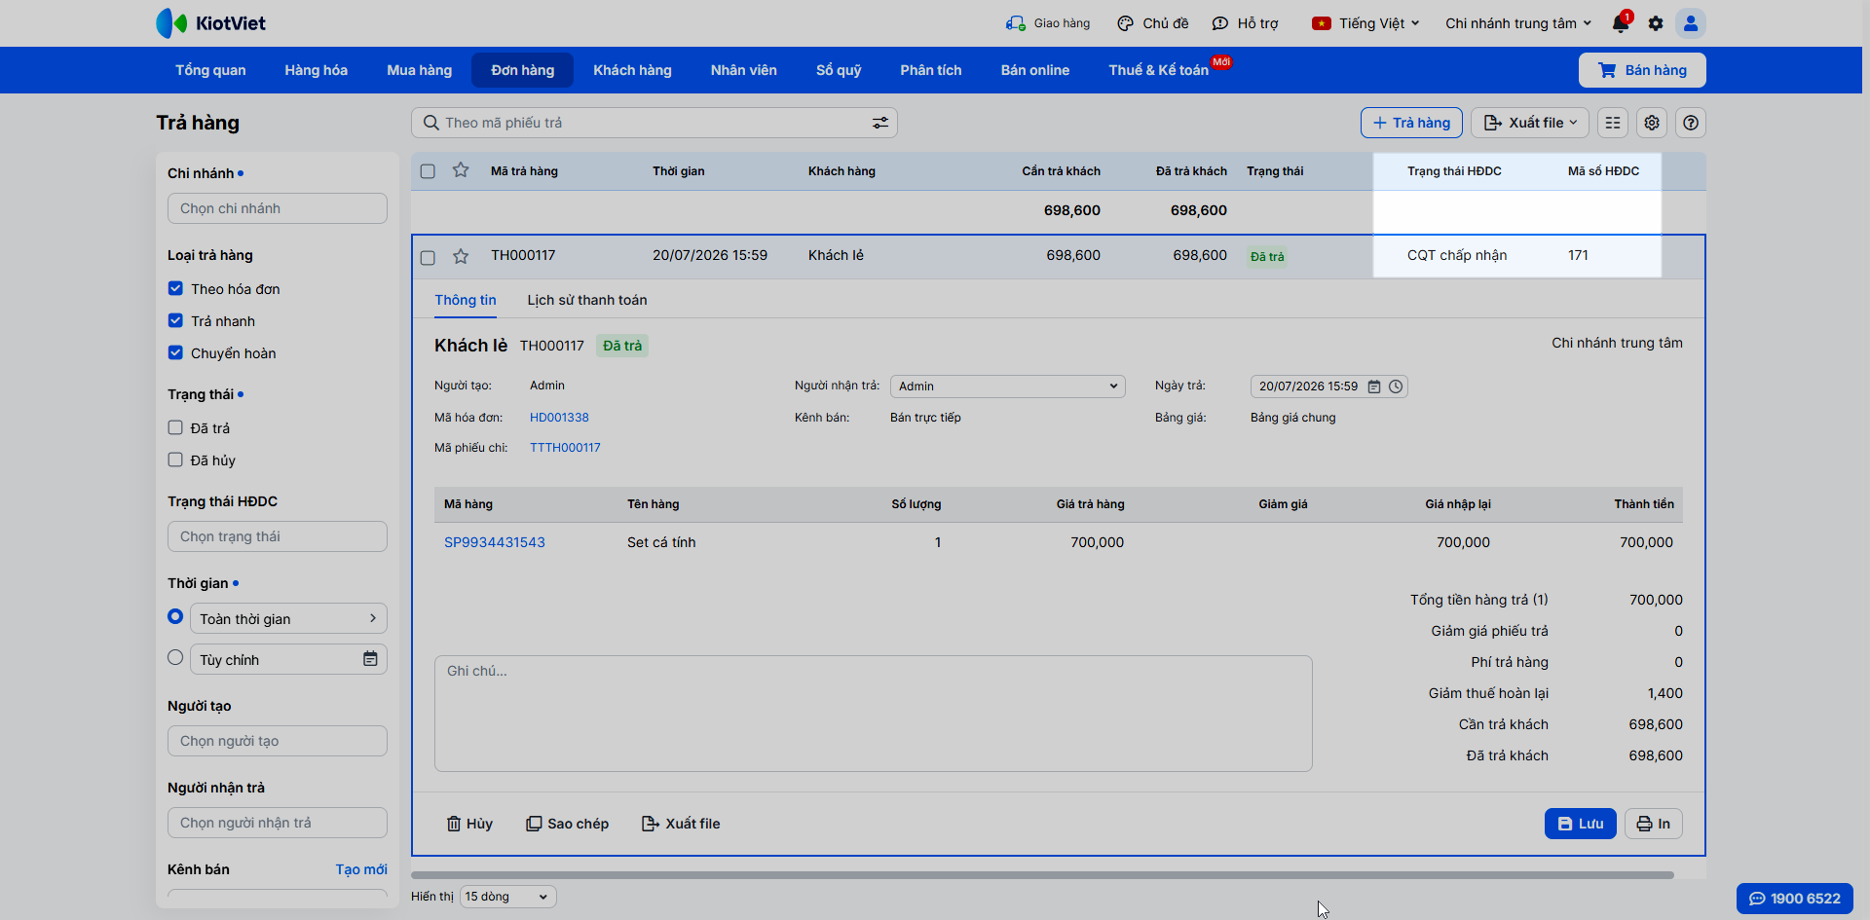Print the return with In button
The image size is (1870, 920).
click(x=1654, y=824)
